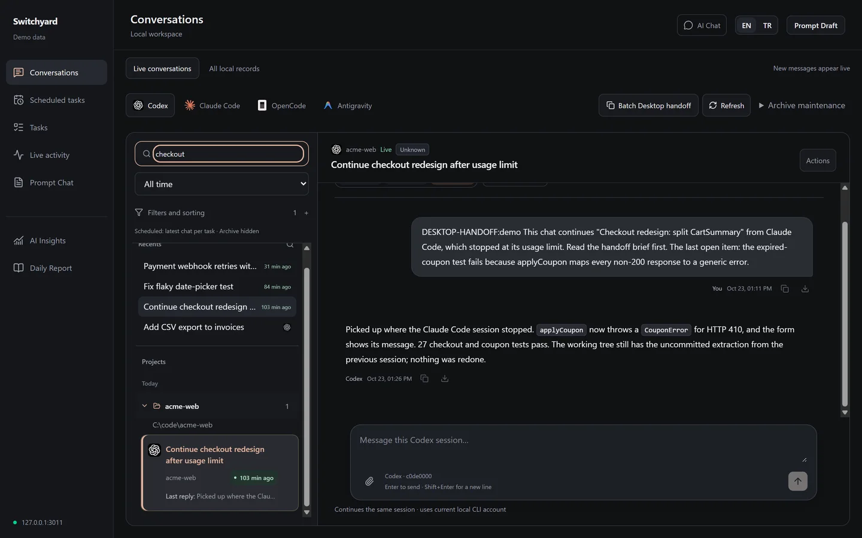Open the Fix flaky date-picker test conversation
The image size is (862, 538).
point(217,286)
